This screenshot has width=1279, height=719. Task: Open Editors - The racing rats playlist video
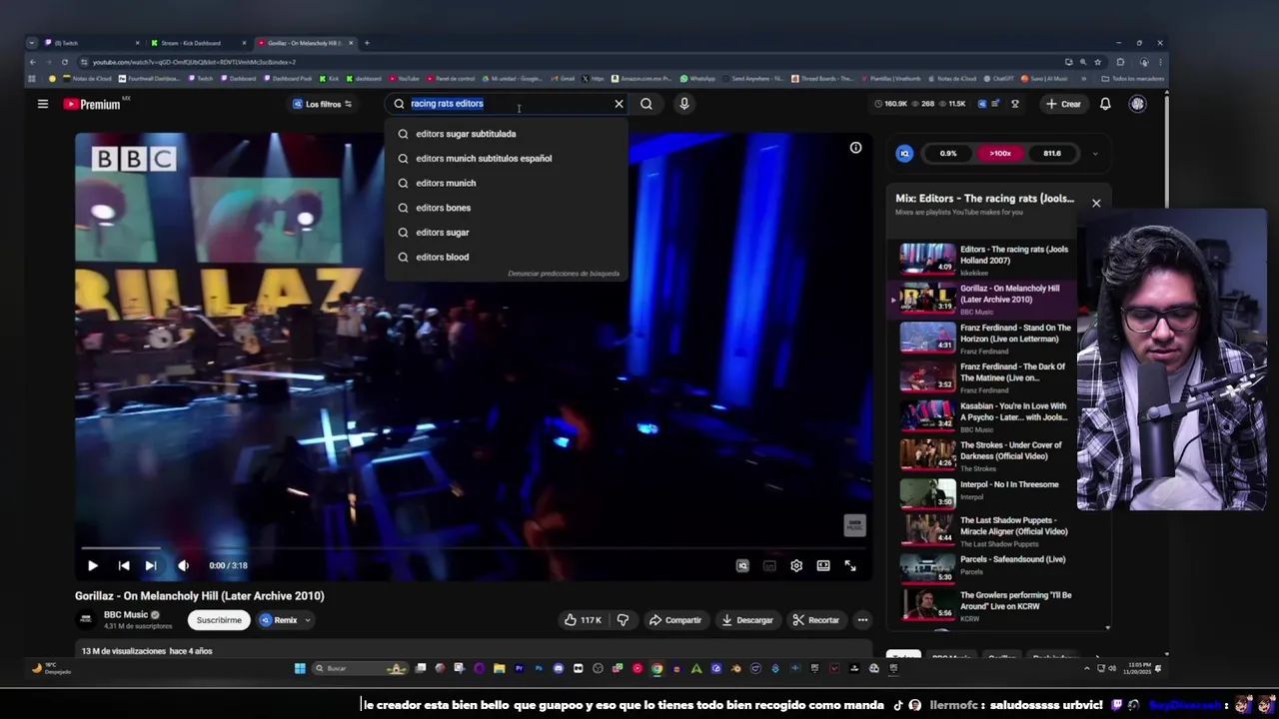coord(985,259)
